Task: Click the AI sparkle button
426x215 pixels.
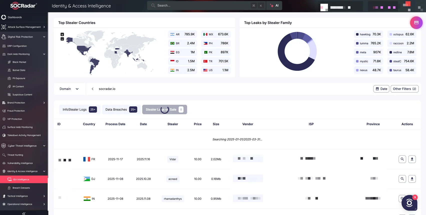Action: pos(274,5)
